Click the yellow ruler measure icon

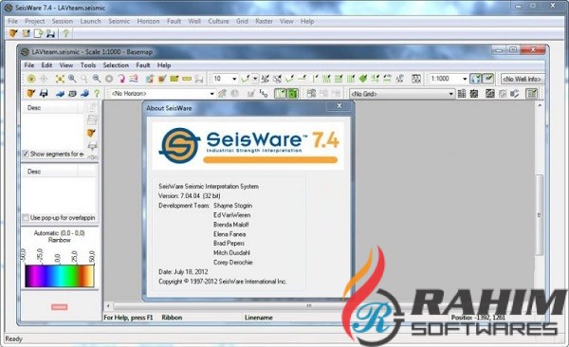click(x=187, y=79)
